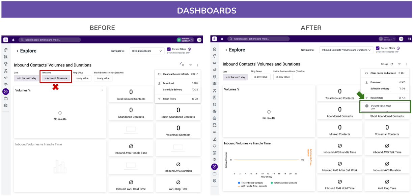The height and width of the screenshot is (196, 413).
Task: Open the Home icon in the AFTER sidebar
Action: click(215, 49)
